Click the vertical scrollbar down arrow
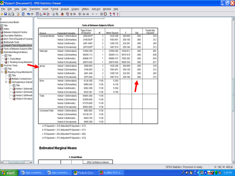235x176 pixels. point(233,162)
